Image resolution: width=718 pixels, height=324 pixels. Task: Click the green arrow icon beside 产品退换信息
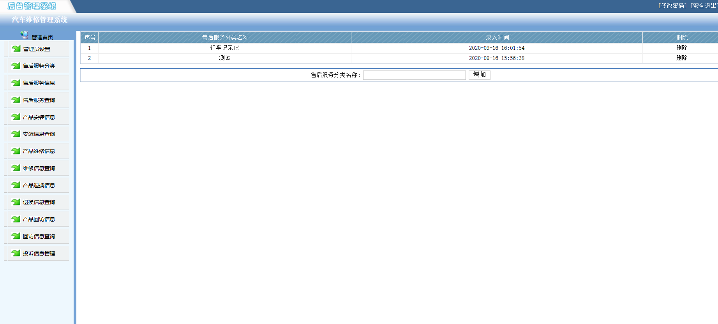pyautogui.click(x=16, y=185)
